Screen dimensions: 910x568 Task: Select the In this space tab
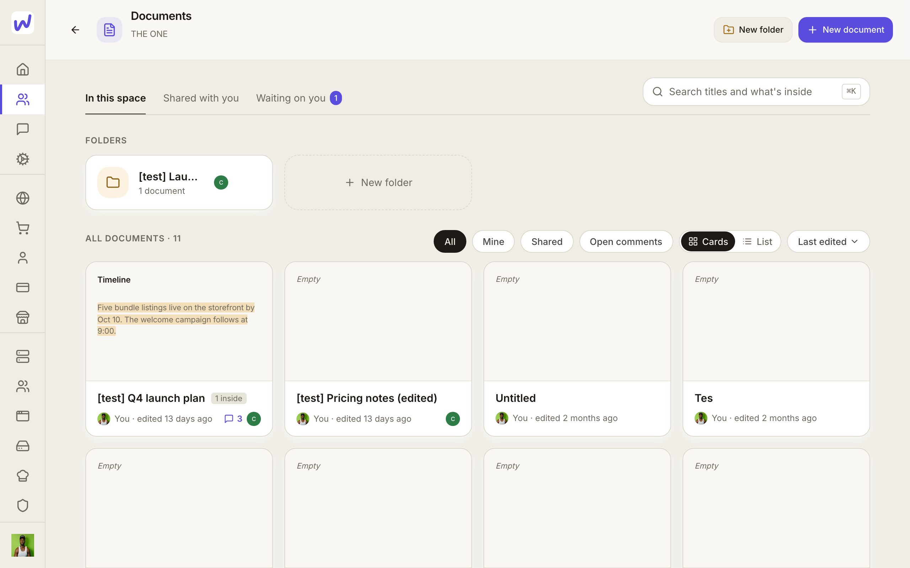coord(116,98)
